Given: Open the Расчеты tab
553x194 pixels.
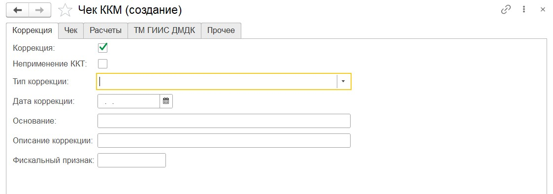Looking at the screenshot, I should 106,31.
